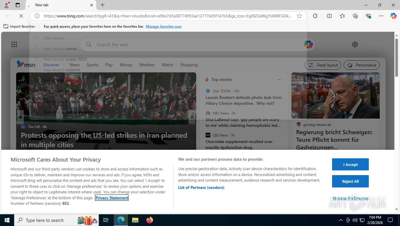Screen dimensions: 400x226
Task: Open the Microsoft apps grid launcher
Action: [x=14, y=44]
